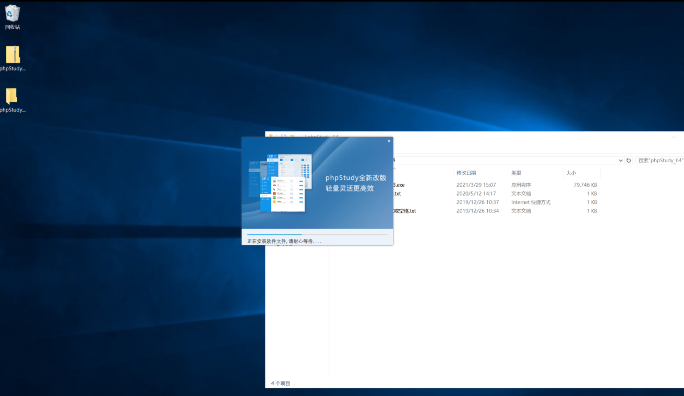Screen dimensions: 684x396
Task: Refresh the Explorer folder view
Action: point(629,161)
